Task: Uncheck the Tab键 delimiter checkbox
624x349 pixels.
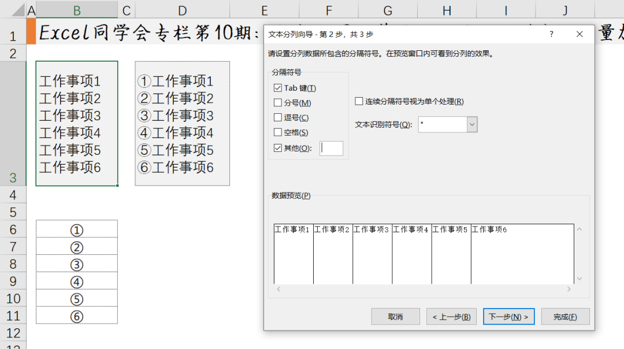Action: pos(278,88)
